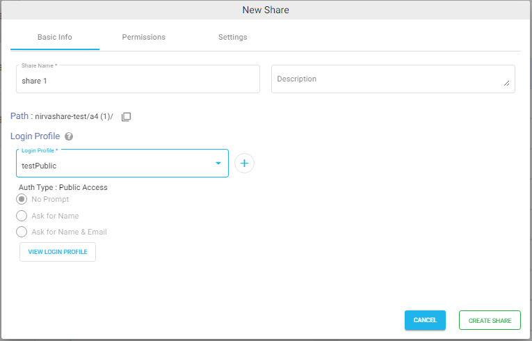532x341 pixels.
Task: Click the VIEW LOGIN PROFILE button
Action: point(58,252)
